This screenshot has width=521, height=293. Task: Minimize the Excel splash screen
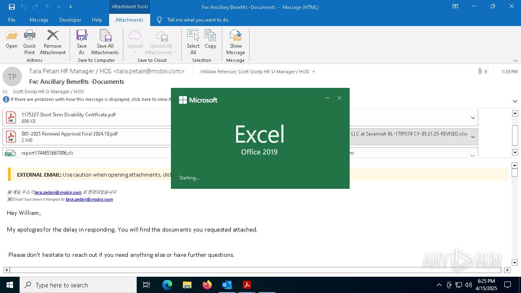pyautogui.click(x=327, y=98)
